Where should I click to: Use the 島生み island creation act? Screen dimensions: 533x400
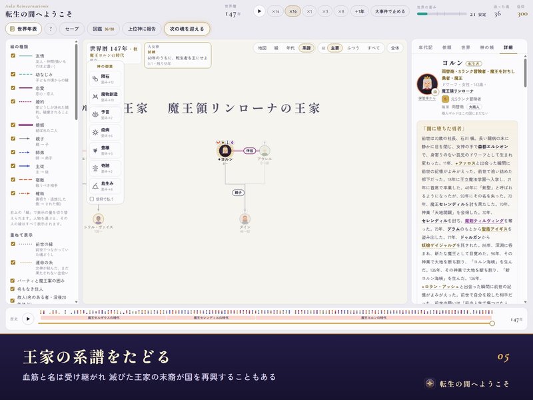(105, 186)
